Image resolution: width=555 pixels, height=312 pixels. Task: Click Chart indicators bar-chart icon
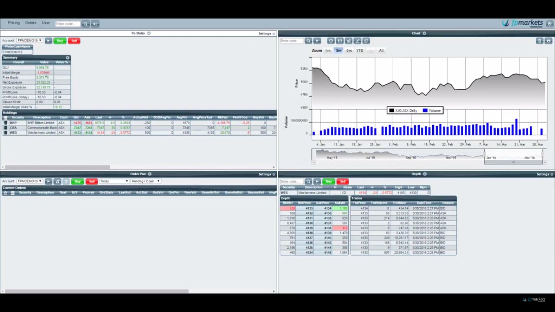coord(349,41)
